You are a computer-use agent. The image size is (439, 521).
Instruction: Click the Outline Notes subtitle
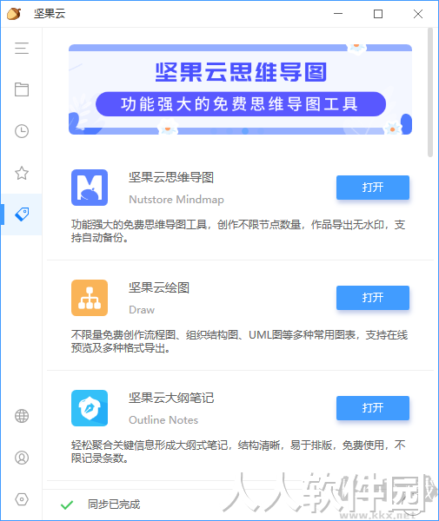pyautogui.click(x=163, y=420)
